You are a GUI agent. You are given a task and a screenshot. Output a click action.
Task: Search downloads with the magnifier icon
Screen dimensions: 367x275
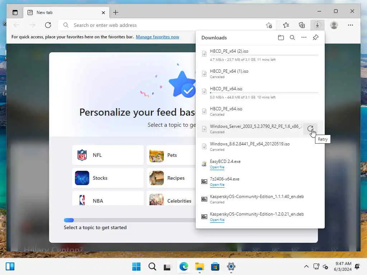[x=292, y=38]
